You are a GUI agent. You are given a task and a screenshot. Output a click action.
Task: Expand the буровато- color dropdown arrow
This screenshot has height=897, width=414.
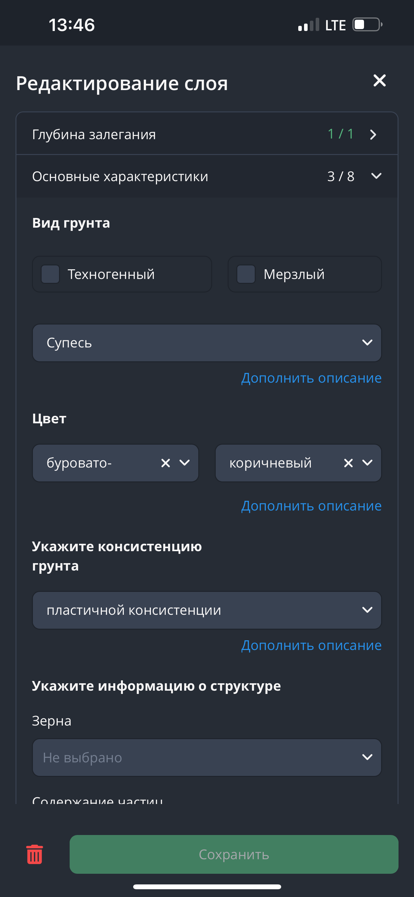(184, 463)
